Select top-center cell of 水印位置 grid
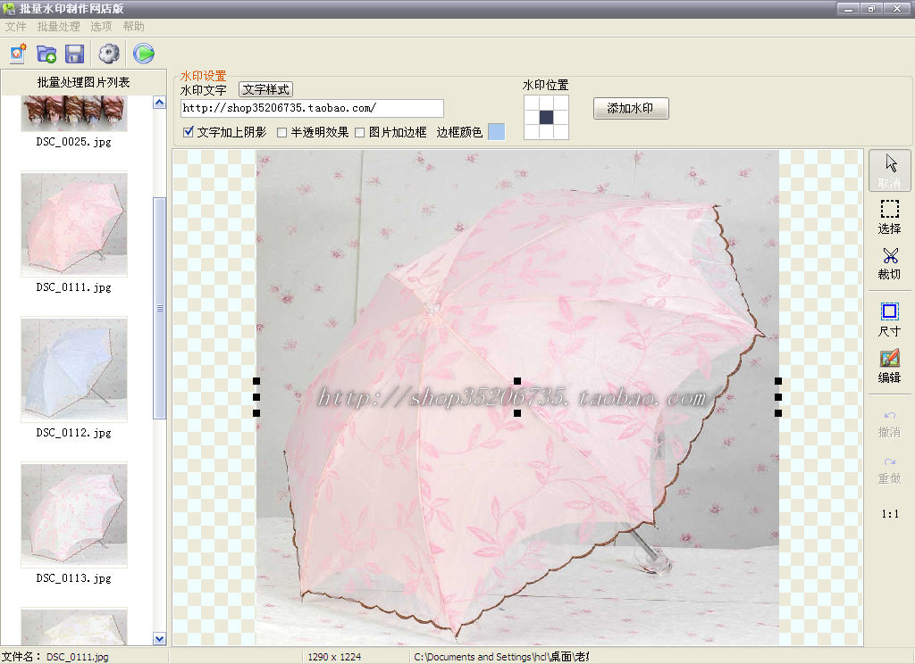The image size is (915, 664). [546, 103]
